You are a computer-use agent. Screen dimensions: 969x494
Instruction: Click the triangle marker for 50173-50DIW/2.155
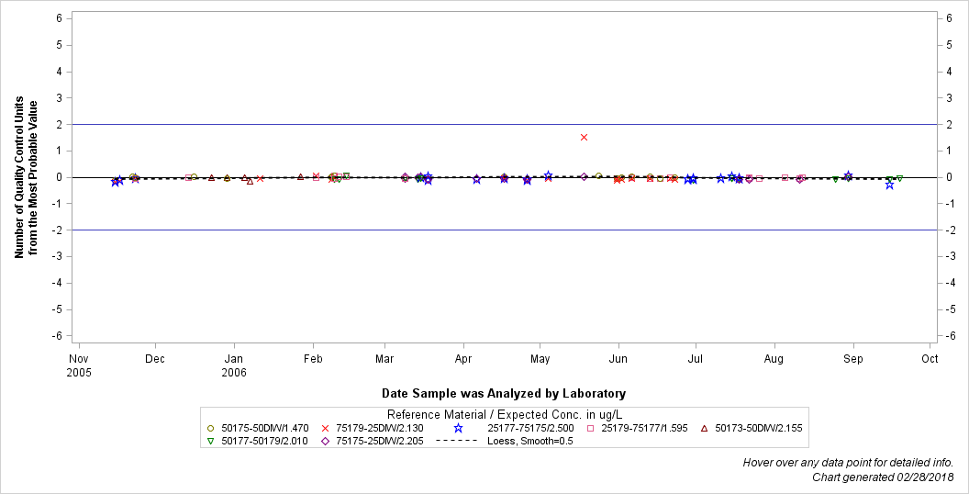pyautogui.click(x=705, y=428)
